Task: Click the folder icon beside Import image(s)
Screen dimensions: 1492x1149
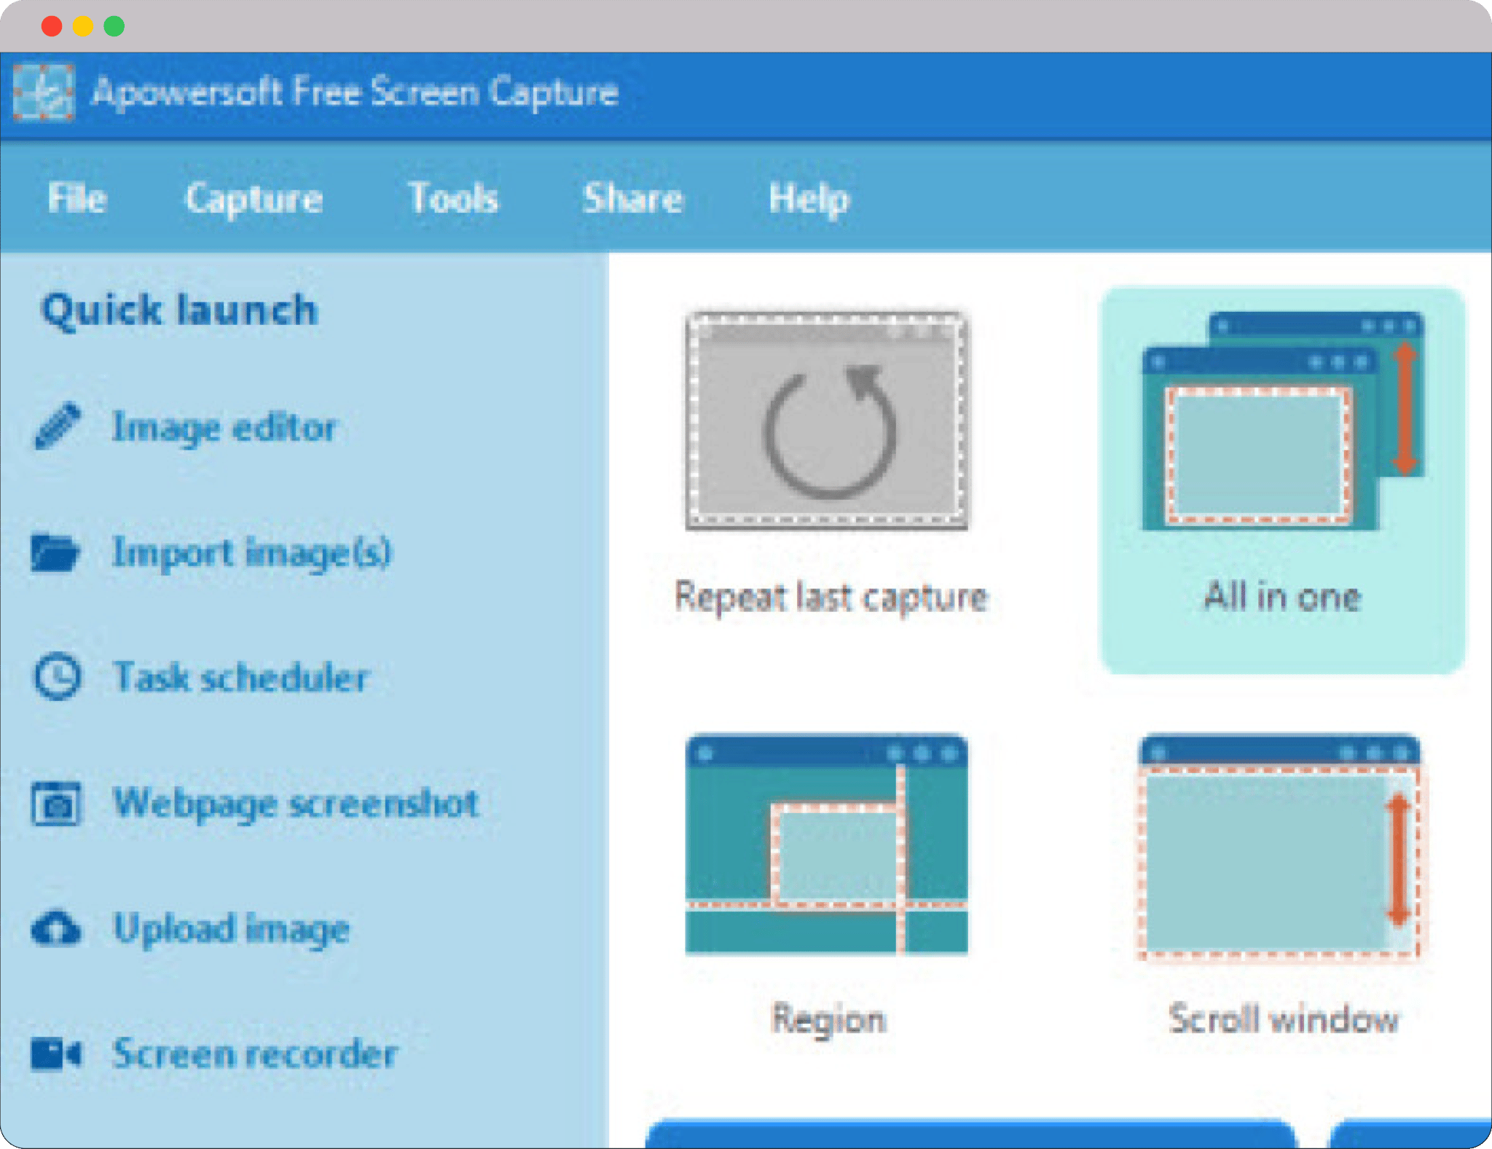Action: [x=55, y=552]
